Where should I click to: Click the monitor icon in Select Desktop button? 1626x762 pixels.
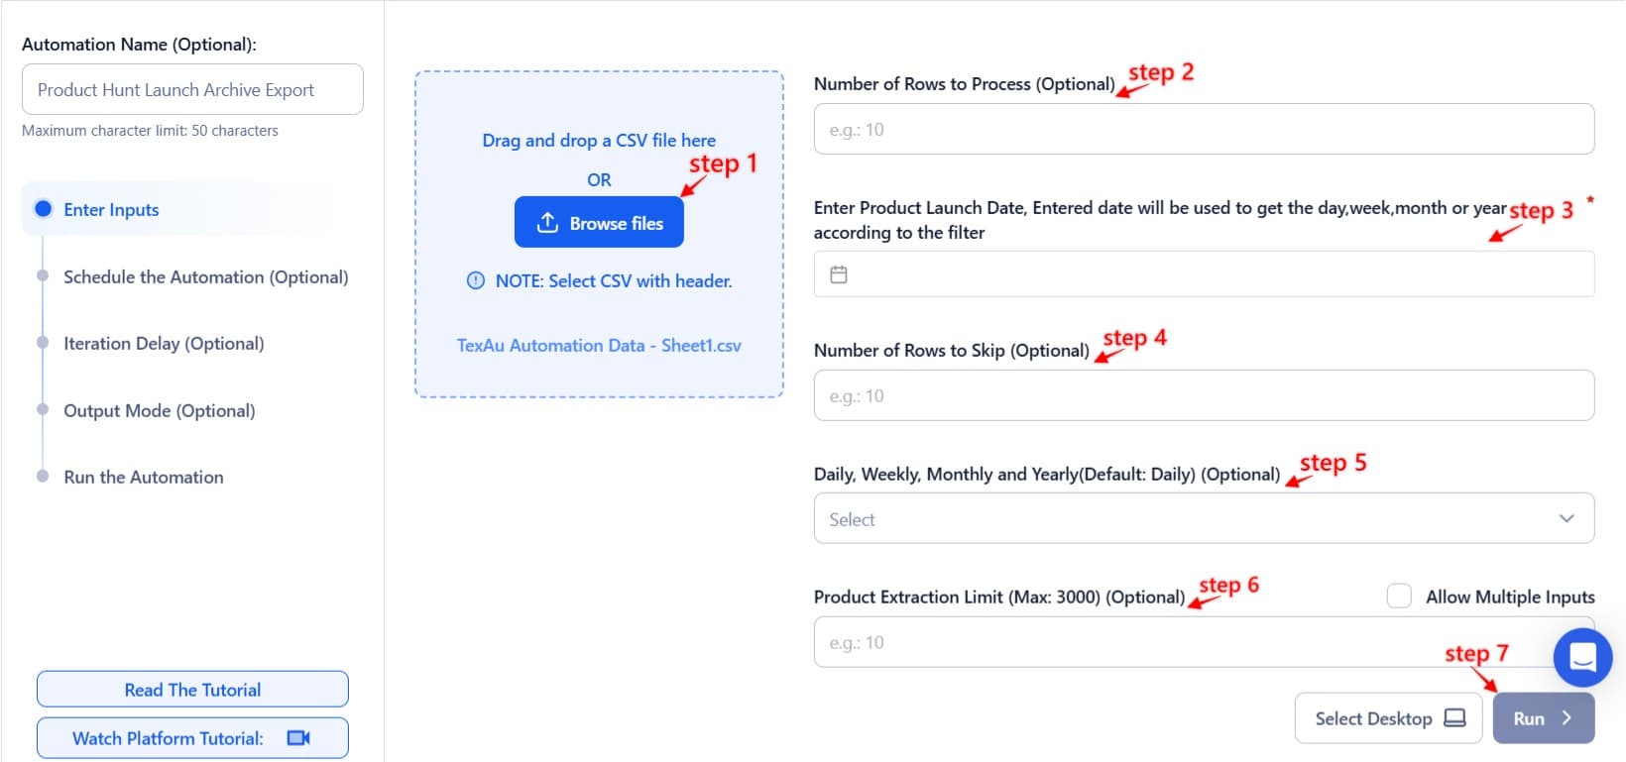pyautogui.click(x=1454, y=717)
